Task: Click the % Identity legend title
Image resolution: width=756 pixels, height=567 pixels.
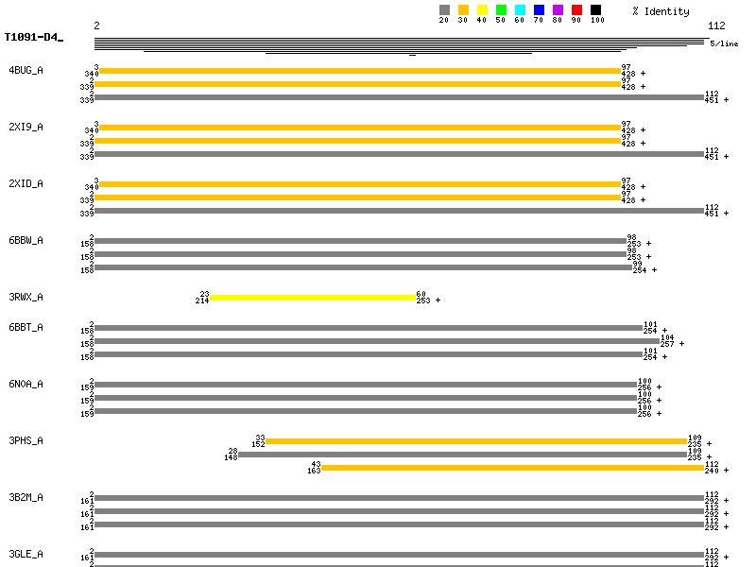Action: tap(661, 11)
